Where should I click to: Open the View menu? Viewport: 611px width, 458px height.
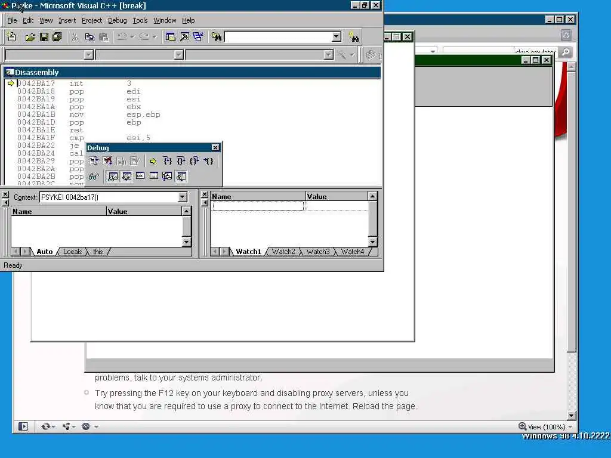[46, 20]
